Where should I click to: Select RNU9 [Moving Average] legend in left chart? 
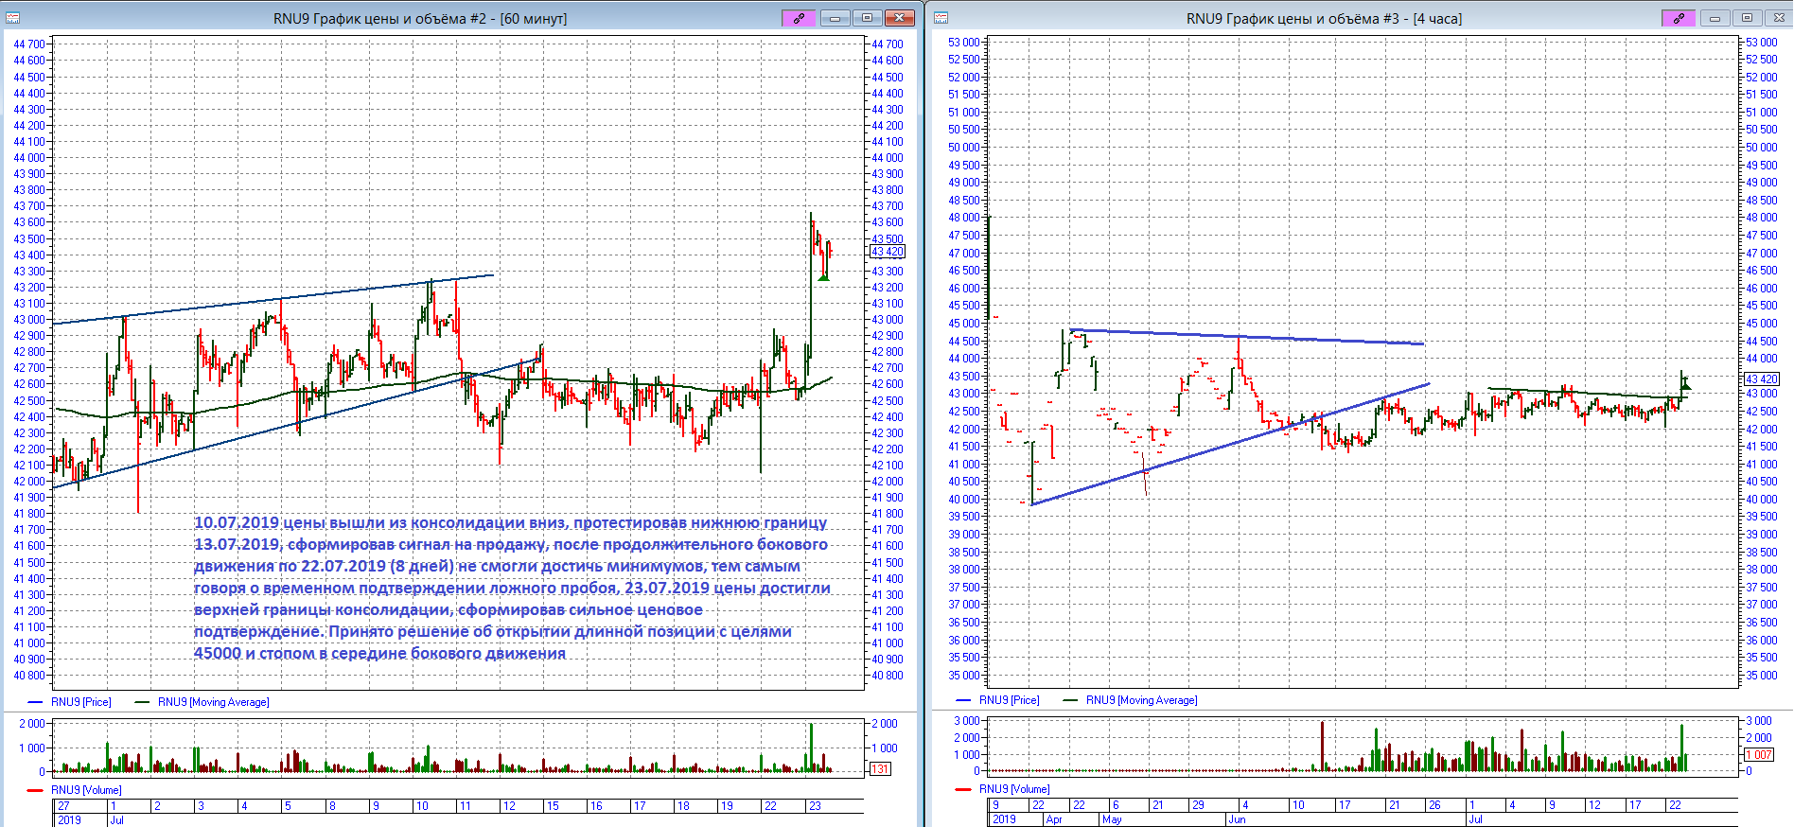213,702
